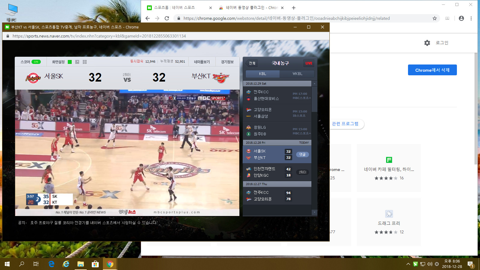Open the volume control tray icon
This screenshot has width=480, height=270.
pos(430,264)
